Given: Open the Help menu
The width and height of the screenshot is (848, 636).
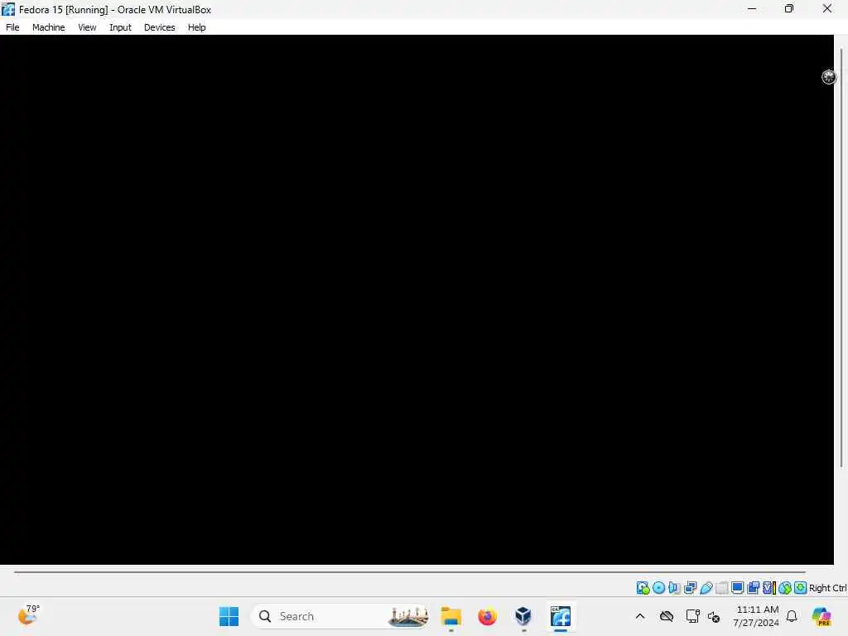Looking at the screenshot, I should (196, 27).
